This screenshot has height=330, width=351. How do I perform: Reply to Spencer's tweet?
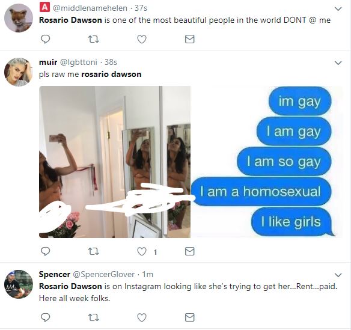pos(45,317)
